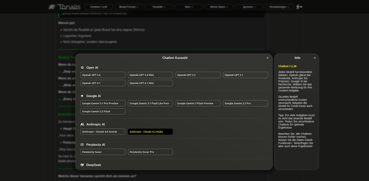Open the Meine Daten dropdown
The image size is (369, 181).
[219, 7]
